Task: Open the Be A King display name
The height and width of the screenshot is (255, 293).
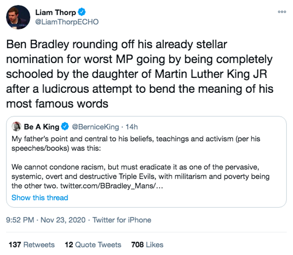Action: (42, 127)
